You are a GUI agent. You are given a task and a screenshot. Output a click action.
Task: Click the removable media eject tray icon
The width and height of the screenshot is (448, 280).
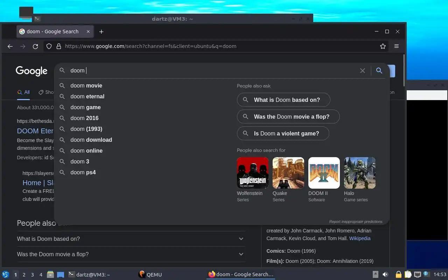click(x=375, y=274)
